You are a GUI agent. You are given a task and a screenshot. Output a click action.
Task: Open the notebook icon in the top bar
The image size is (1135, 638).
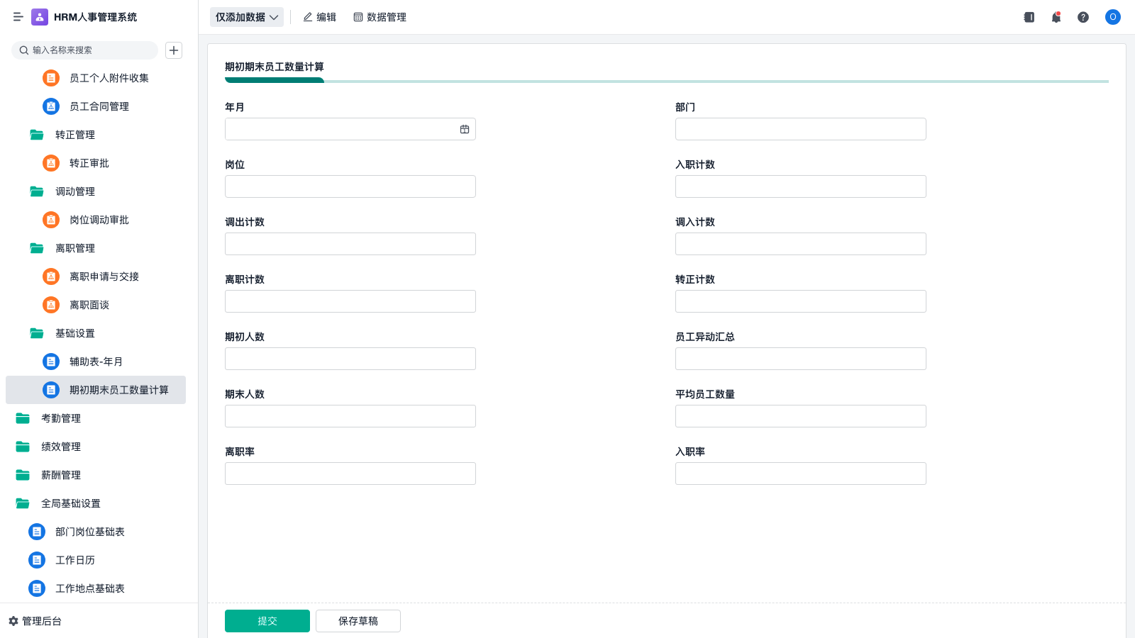click(x=1029, y=17)
